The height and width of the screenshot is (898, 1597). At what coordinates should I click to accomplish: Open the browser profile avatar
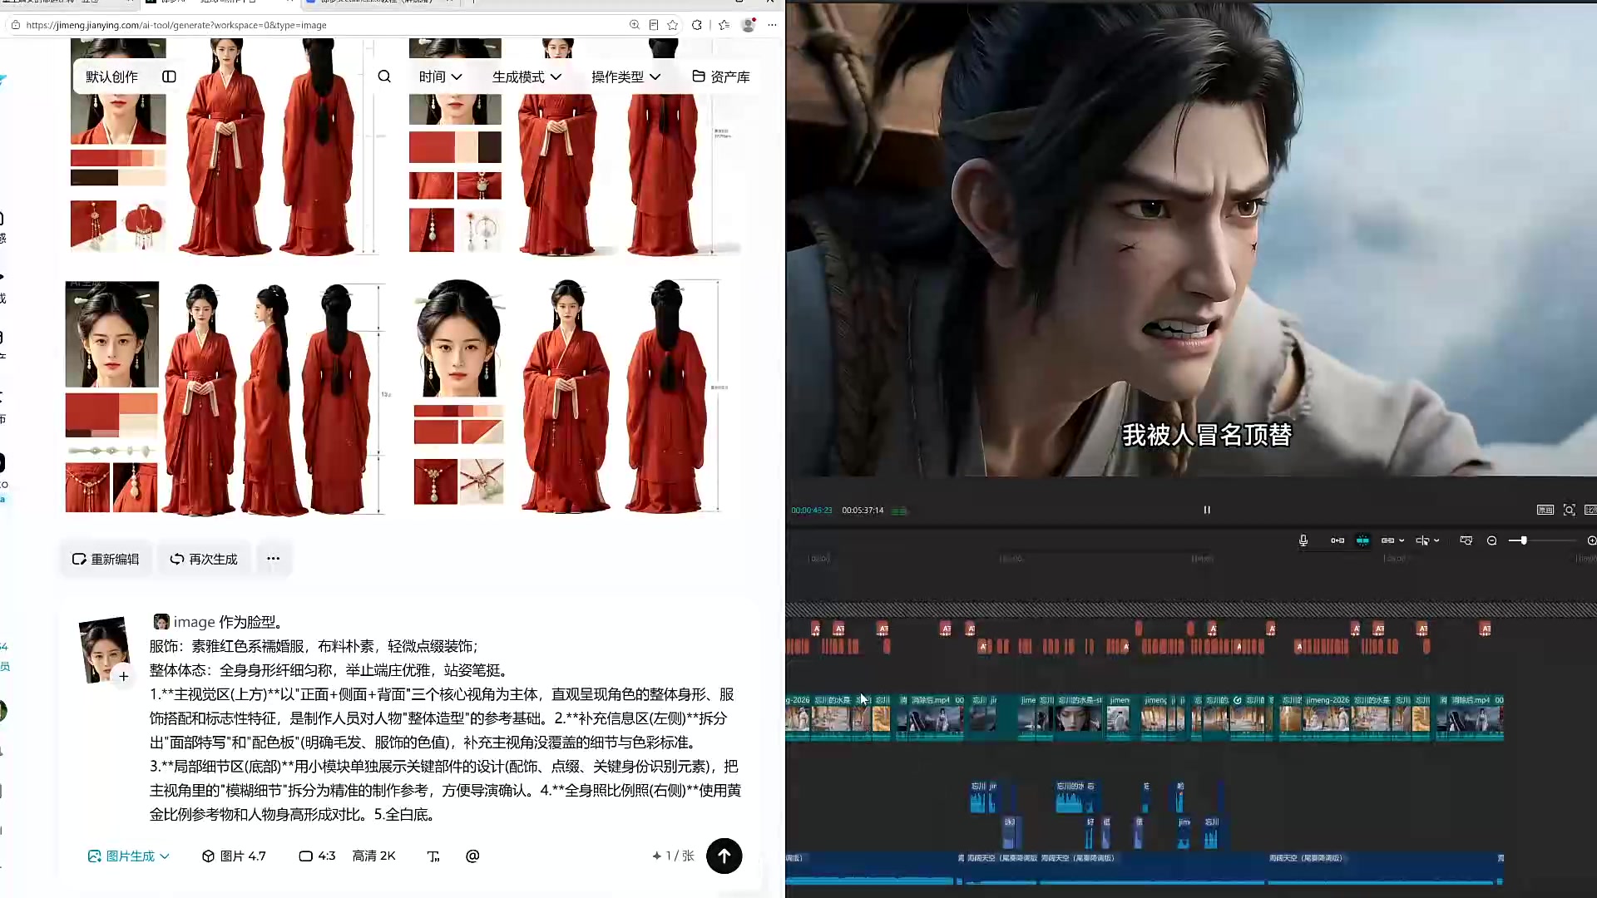point(748,25)
